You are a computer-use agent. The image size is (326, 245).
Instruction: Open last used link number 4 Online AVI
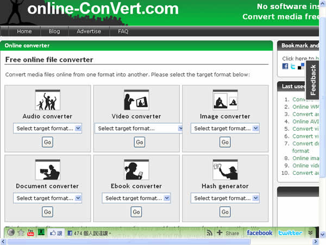(x=305, y=121)
